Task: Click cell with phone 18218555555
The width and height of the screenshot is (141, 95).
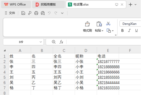Action: pyautogui.click(x=108, y=77)
